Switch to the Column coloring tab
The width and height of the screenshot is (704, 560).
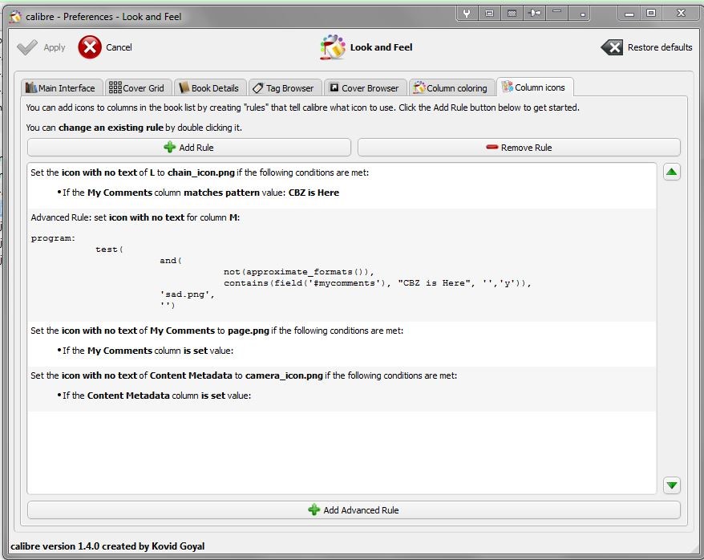click(451, 87)
